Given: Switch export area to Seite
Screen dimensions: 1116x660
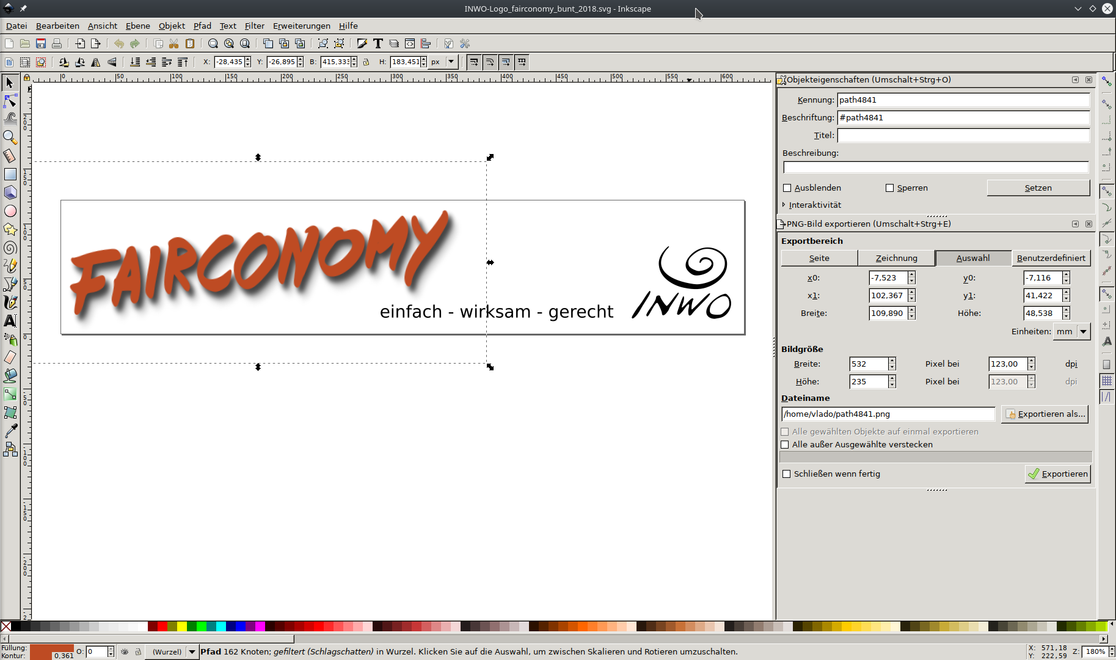Looking at the screenshot, I should [x=819, y=258].
